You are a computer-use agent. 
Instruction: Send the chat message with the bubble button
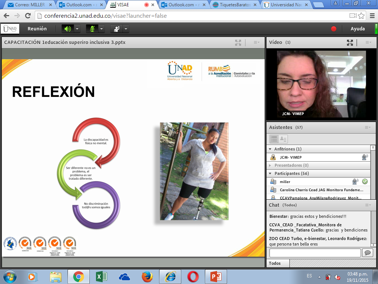tap(367, 253)
